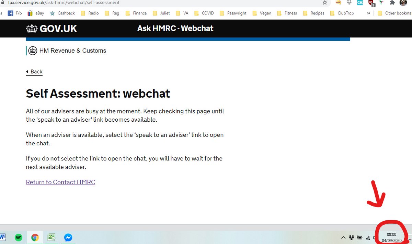Toggle the bookmark star in the address bar

(324, 2)
